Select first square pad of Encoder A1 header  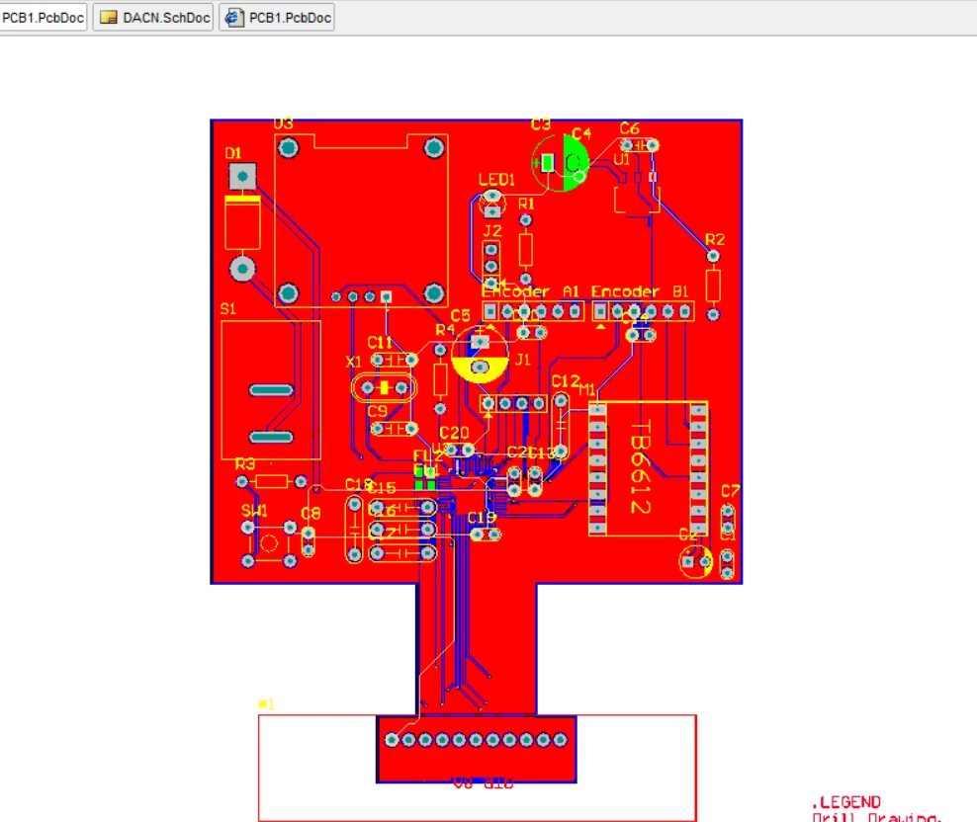point(490,311)
